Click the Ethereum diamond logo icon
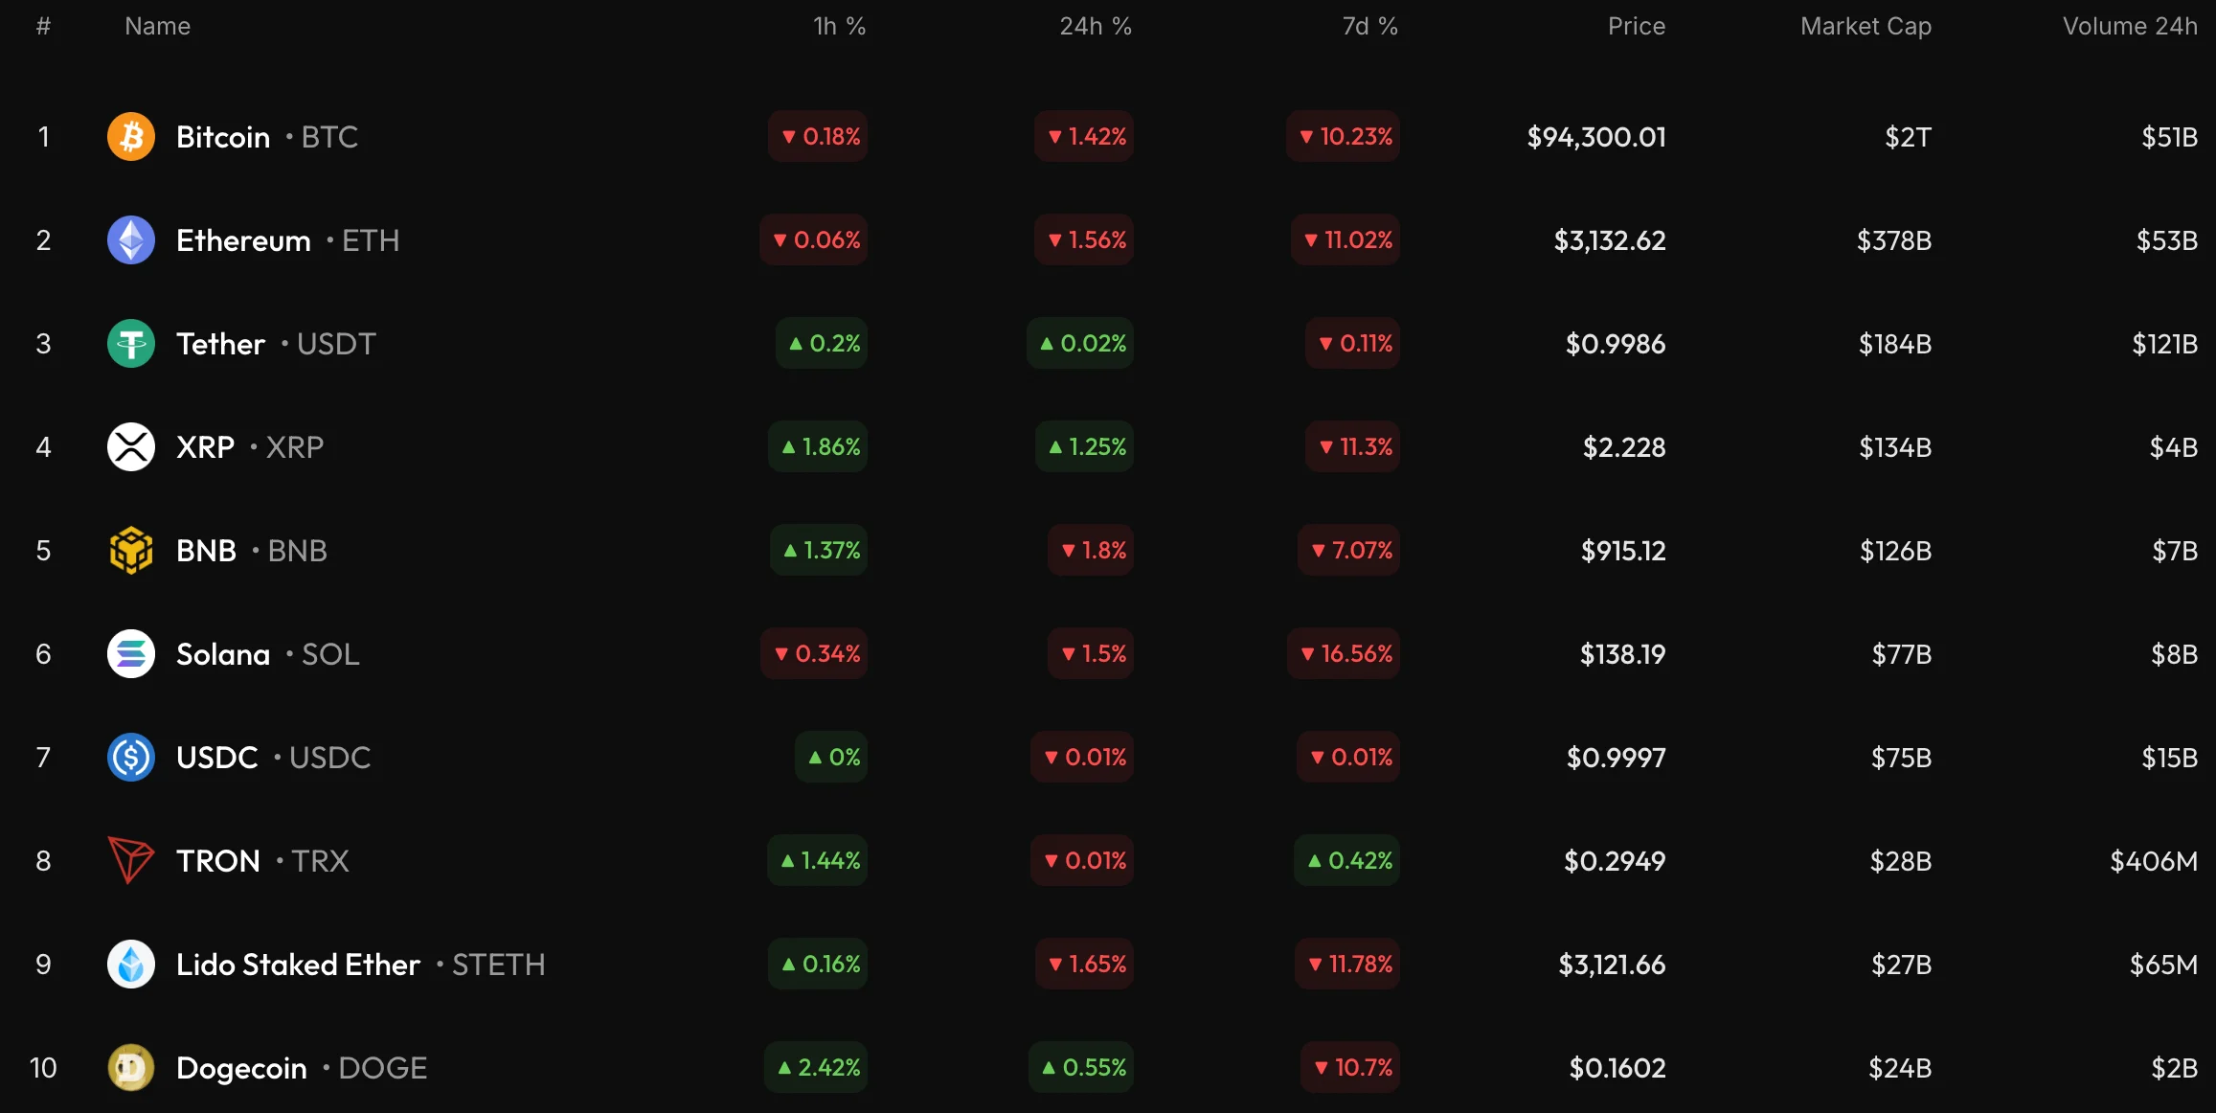Viewport: 2216px width, 1113px height. tap(131, 240)
